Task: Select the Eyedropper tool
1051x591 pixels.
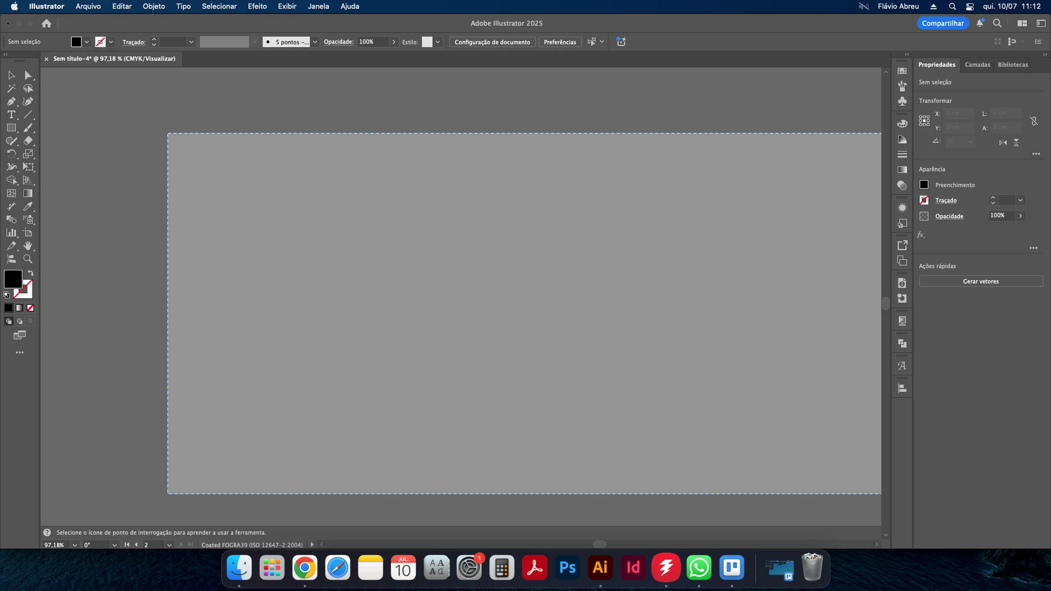Action: point(28,207)
